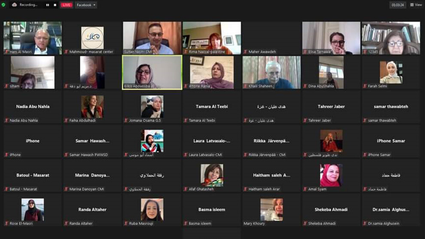425x239 pixels.
Task: Click muted mic icon beside Nadia Abu Nahla
Action: point(6,120)
